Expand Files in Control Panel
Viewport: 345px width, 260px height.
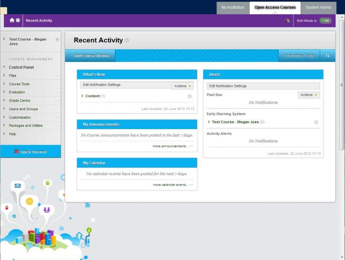[x=4, y=75]
